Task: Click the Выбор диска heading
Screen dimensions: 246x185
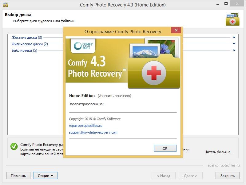Action: tap(18, 14)
